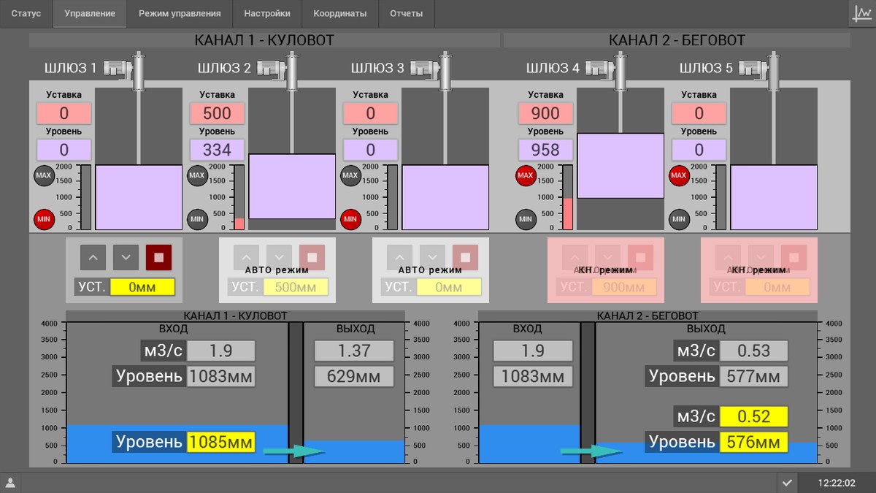Click the yellow УСТ. 0мм setpoint field
The width and height of the screenshot is (876, 493).
click(x=142, y=287)
